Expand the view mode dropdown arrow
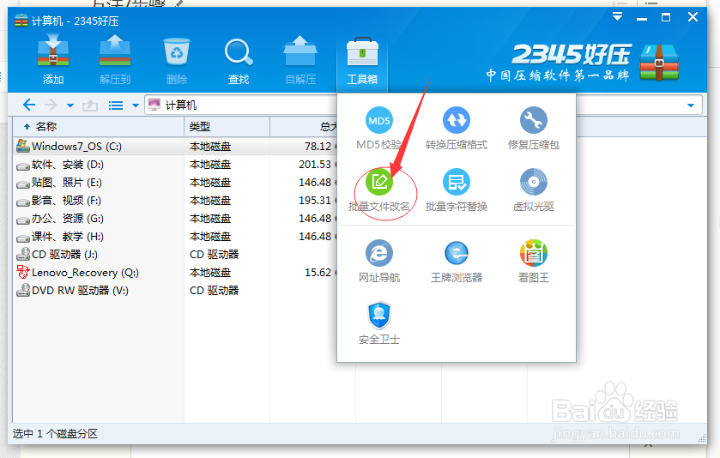Image resolution: width=720 pixels, height=458 pixels. coord(135,105)
